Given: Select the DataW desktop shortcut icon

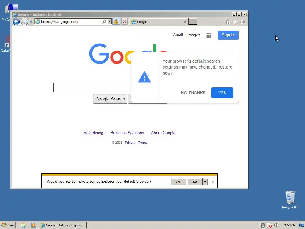Looking at the screenshot, I should point(6,44).
